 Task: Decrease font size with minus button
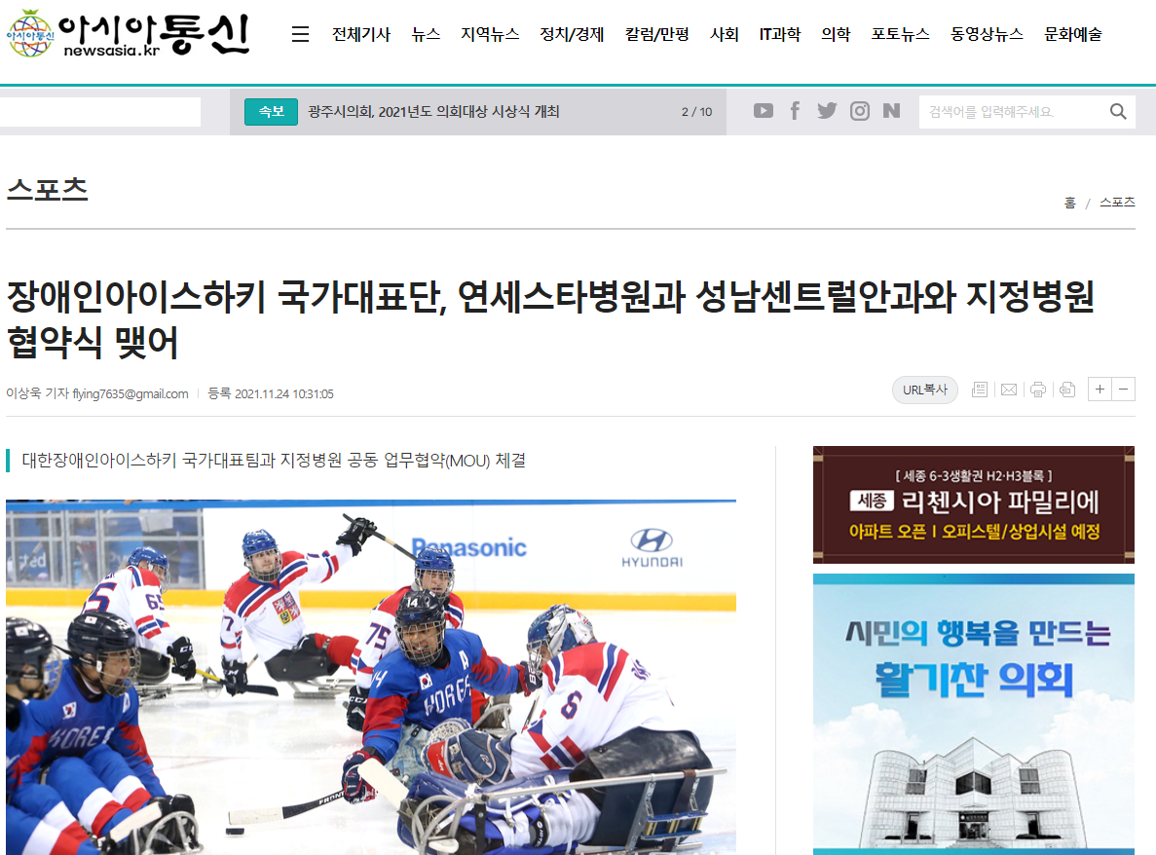1124,390
